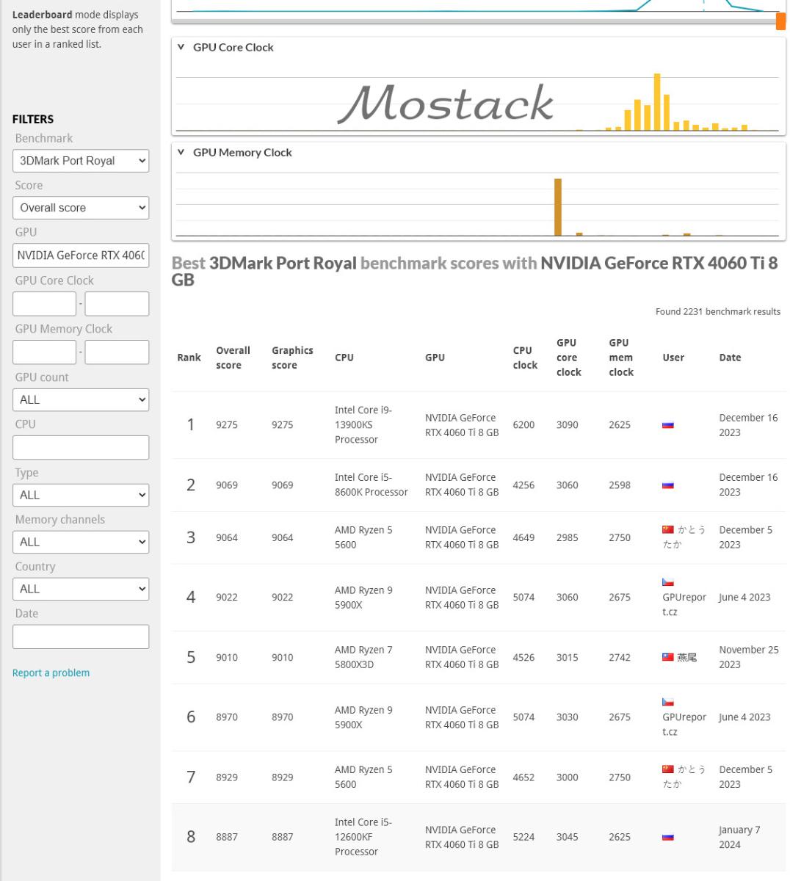Click overall score 9022 in rank 4
Screen dimensions: 790x881
click(x=227, y=598)
